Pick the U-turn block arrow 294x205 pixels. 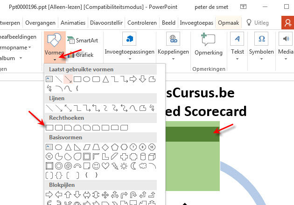tap(133, 195)
